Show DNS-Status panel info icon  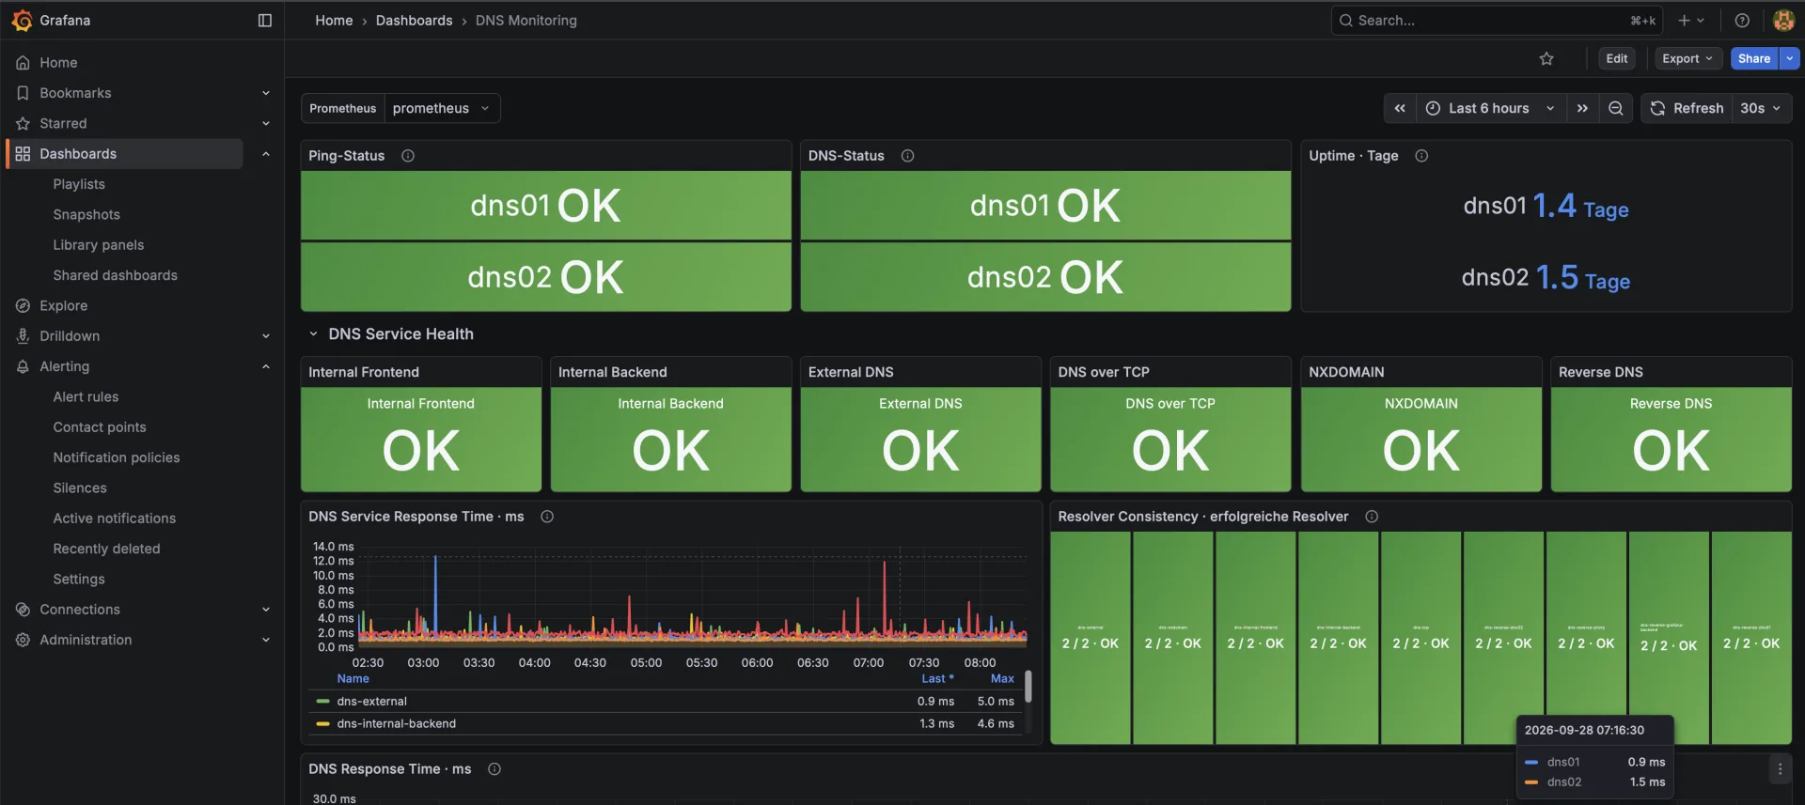(907, 156)
